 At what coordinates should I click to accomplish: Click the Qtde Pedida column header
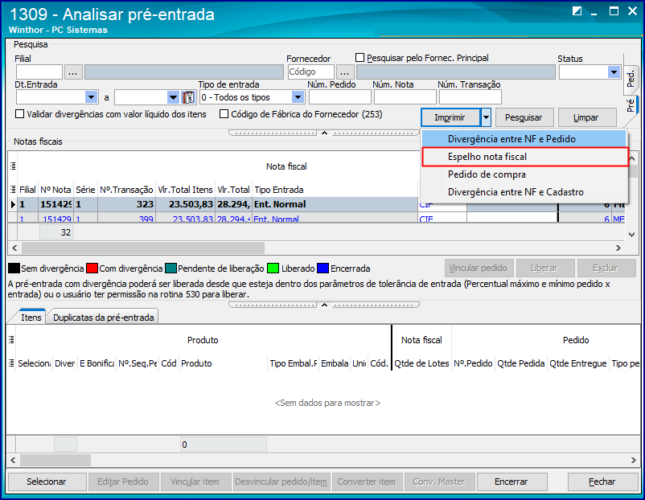click(x=521, y=363)
